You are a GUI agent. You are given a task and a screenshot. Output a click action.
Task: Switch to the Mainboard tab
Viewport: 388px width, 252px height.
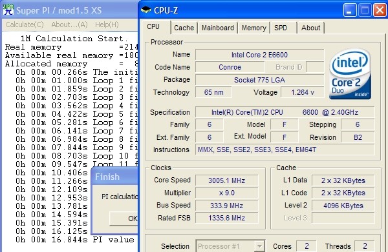point(217,28)
